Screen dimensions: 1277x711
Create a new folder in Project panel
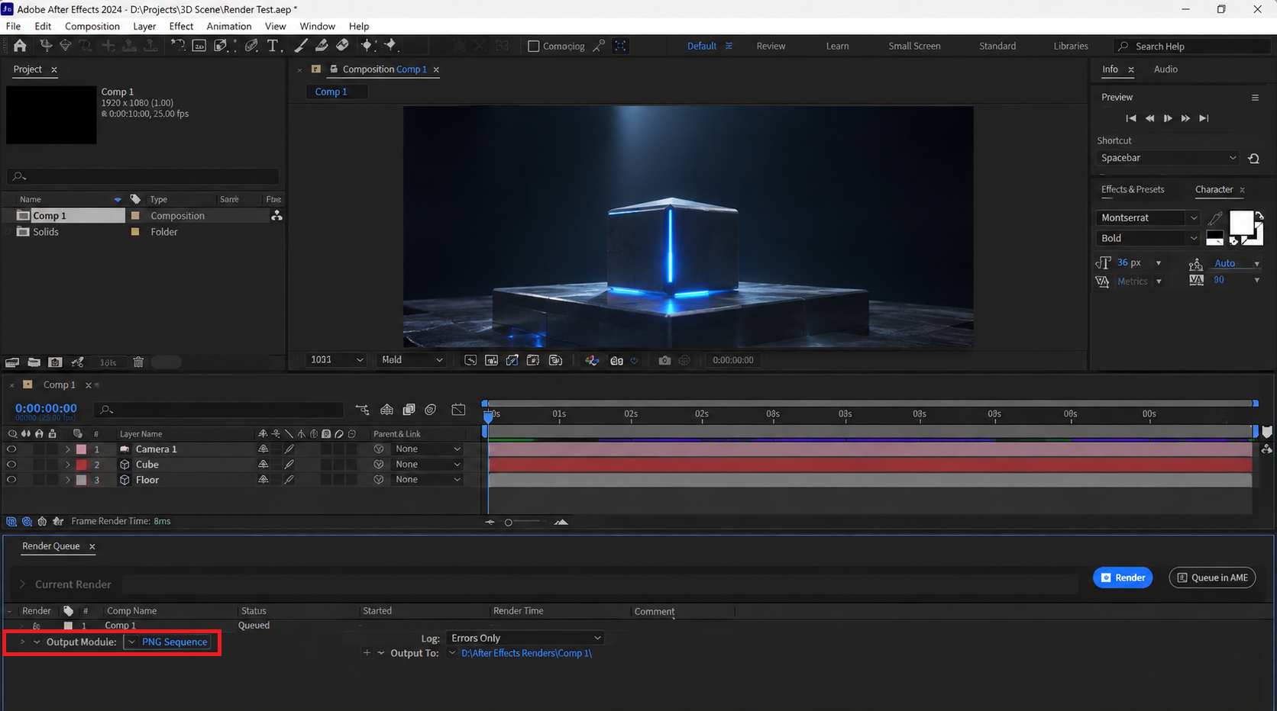click(34, 362)
